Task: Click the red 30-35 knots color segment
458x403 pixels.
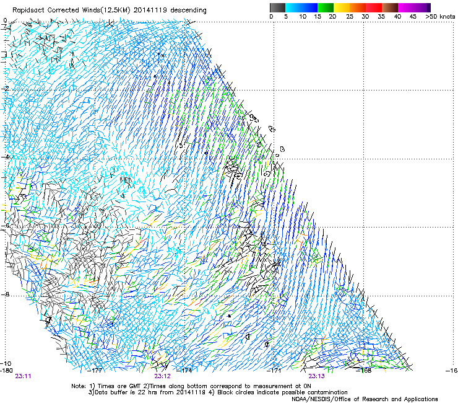Action: click(374, 7)
